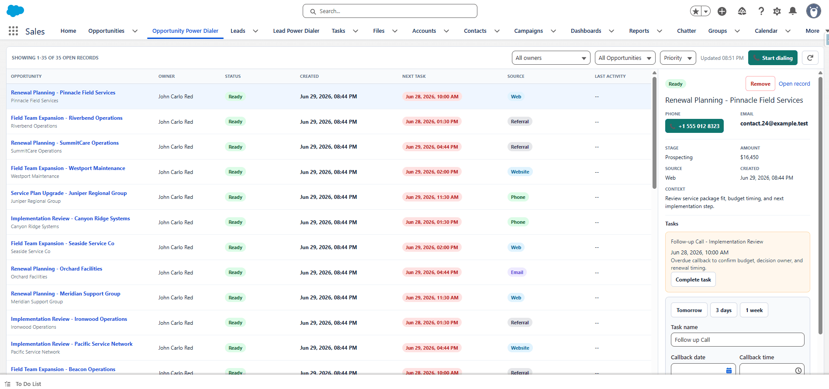Click the Open record link
This screenshot has height=389, width=829.
pos(794,83)
